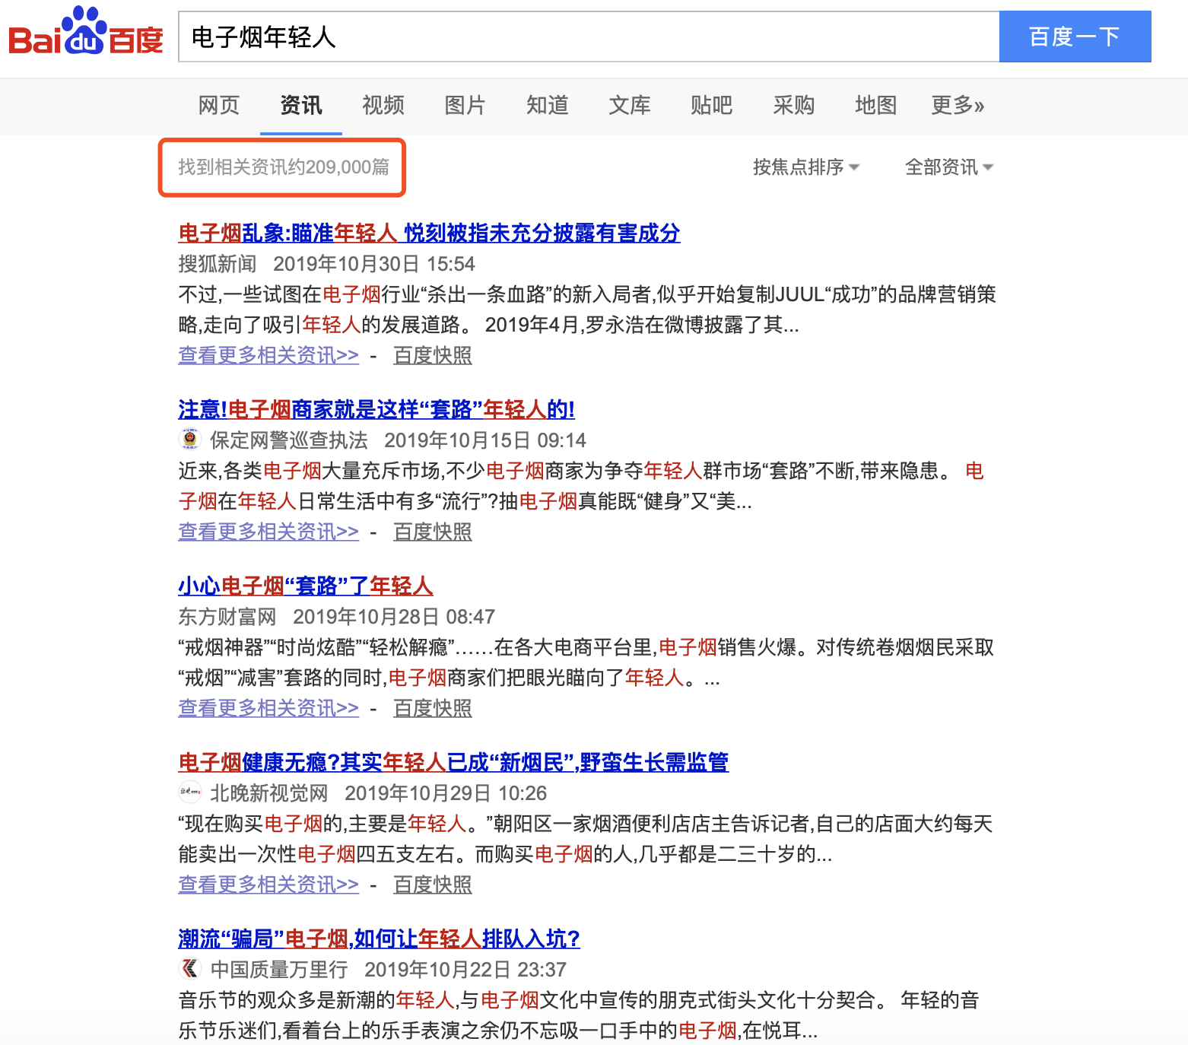Switch to the 网页 tab
Viewport: 1188px width, 1045px height.
coord(219,105)
